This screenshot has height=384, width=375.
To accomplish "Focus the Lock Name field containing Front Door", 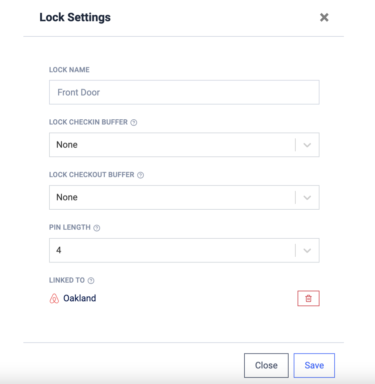I will [x=184, y=92].
